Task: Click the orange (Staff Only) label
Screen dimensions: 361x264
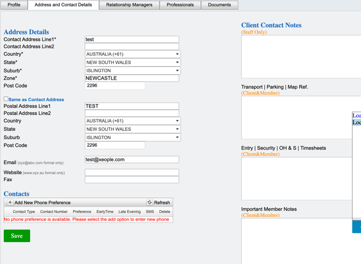Action: coord(254,32)
